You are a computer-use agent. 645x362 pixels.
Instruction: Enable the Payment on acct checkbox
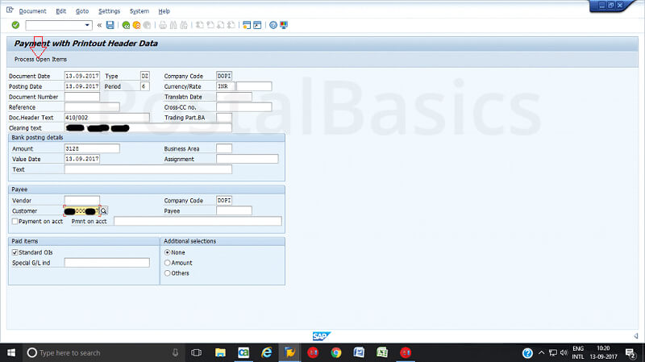tap(15, 221)
